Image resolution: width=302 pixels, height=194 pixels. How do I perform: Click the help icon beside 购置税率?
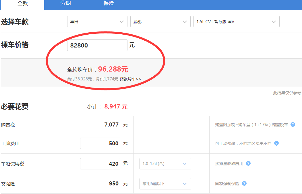point(293,125)
